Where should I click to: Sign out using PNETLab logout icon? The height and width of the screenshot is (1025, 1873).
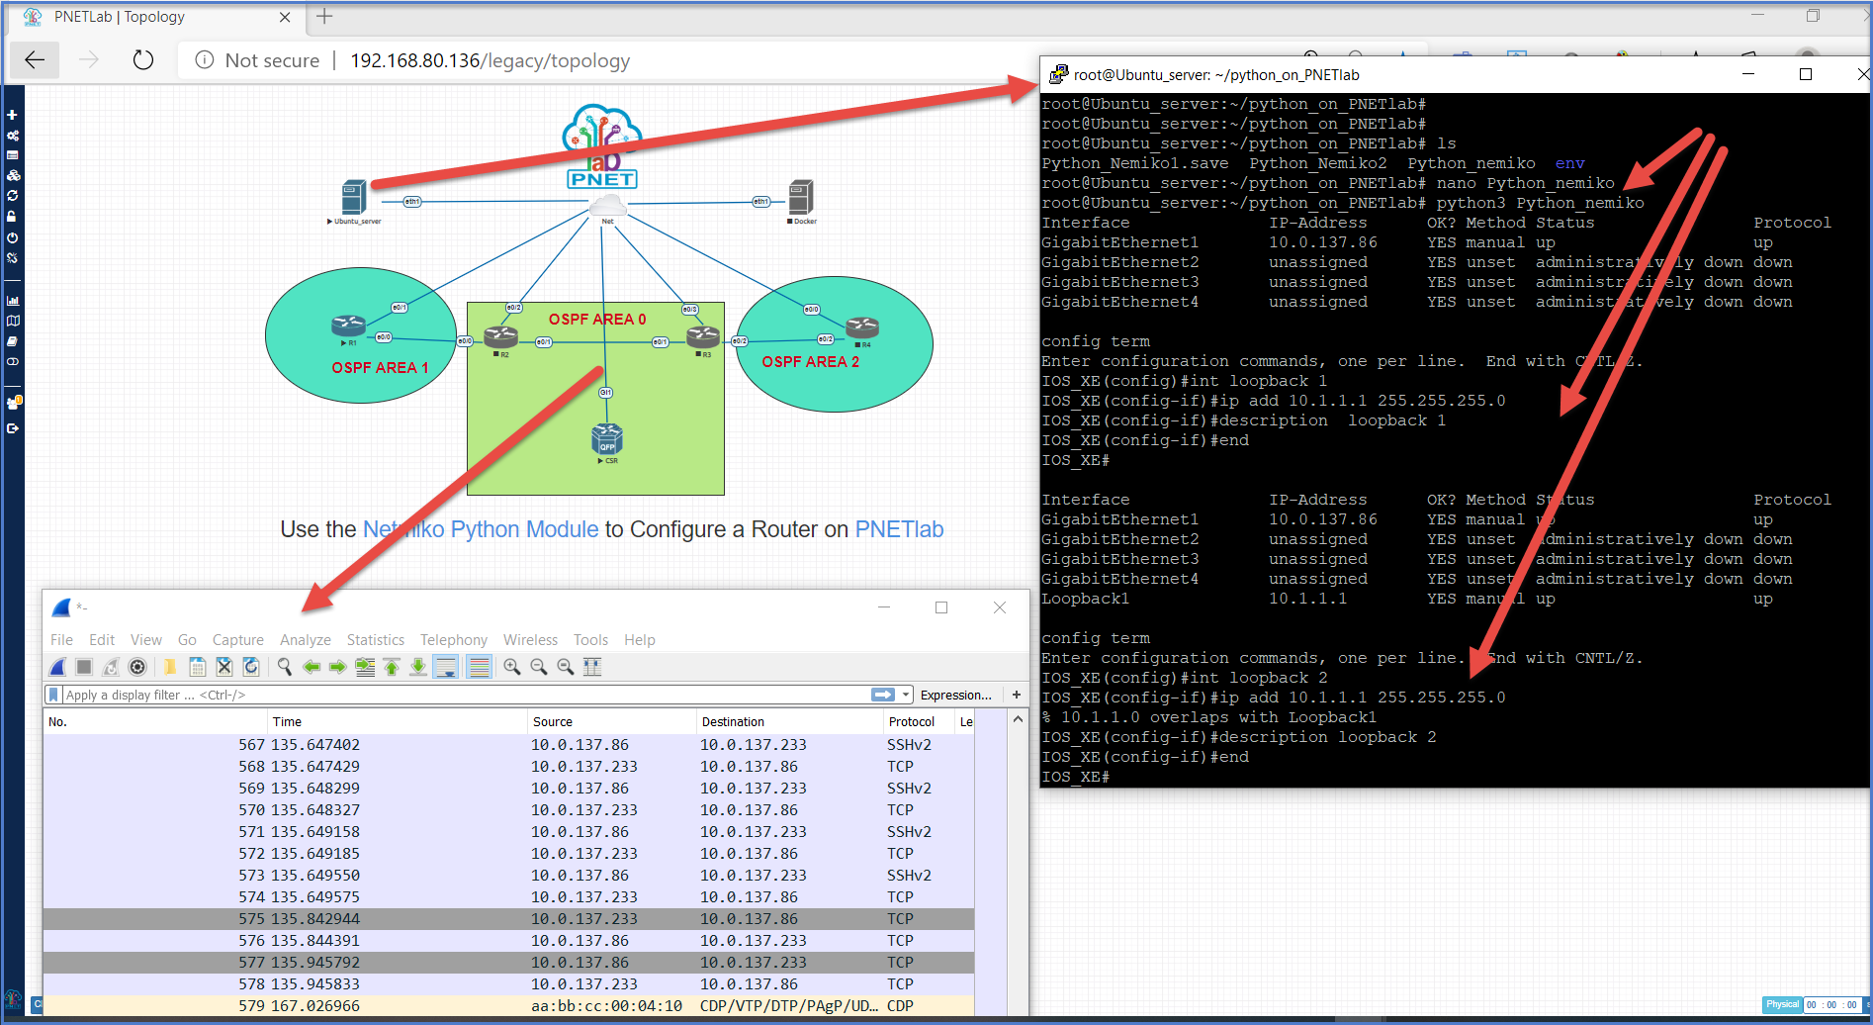coord(13,427)
